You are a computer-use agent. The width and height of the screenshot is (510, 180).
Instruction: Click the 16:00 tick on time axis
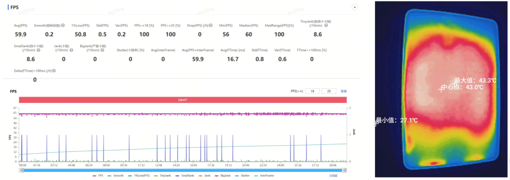pyautogui.click(x=193, y=165)
